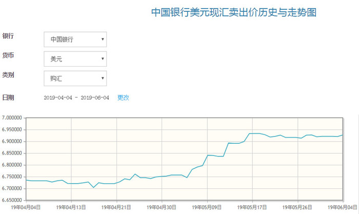Click the 2019-06-04 end date text
Viewport: 359px width, 214px height.
click(95, 98)
